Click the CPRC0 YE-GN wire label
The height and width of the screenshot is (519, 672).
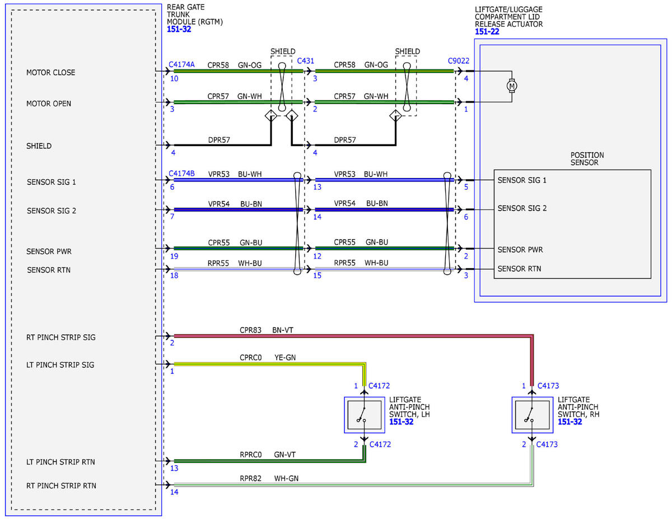tap(267, 357)
